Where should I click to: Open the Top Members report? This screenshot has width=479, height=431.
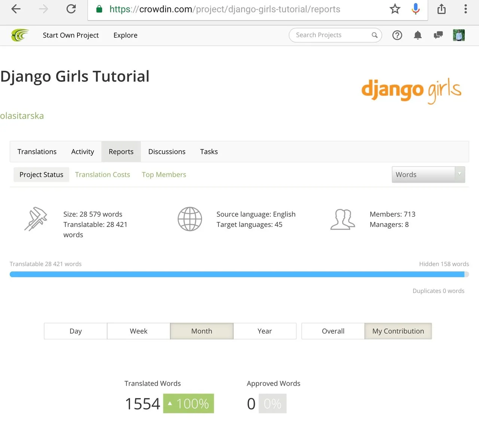(164, 174)
